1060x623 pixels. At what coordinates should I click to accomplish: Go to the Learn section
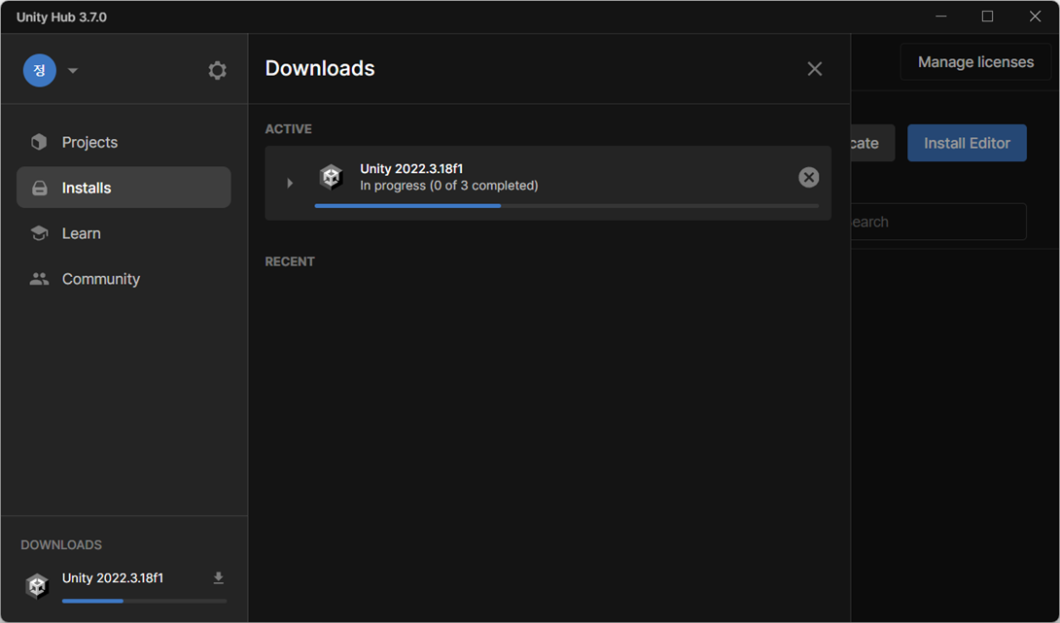pyautogui.click(x=124, y=233)
